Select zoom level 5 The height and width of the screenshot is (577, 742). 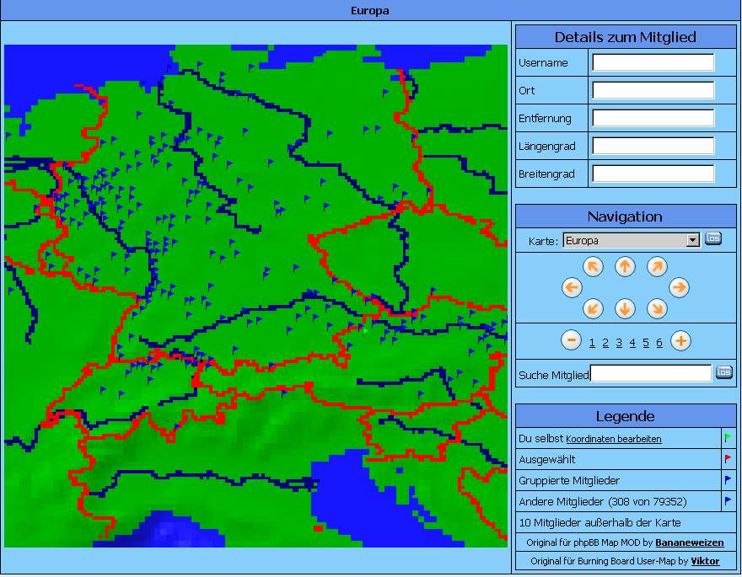click(x=646, y=343)
